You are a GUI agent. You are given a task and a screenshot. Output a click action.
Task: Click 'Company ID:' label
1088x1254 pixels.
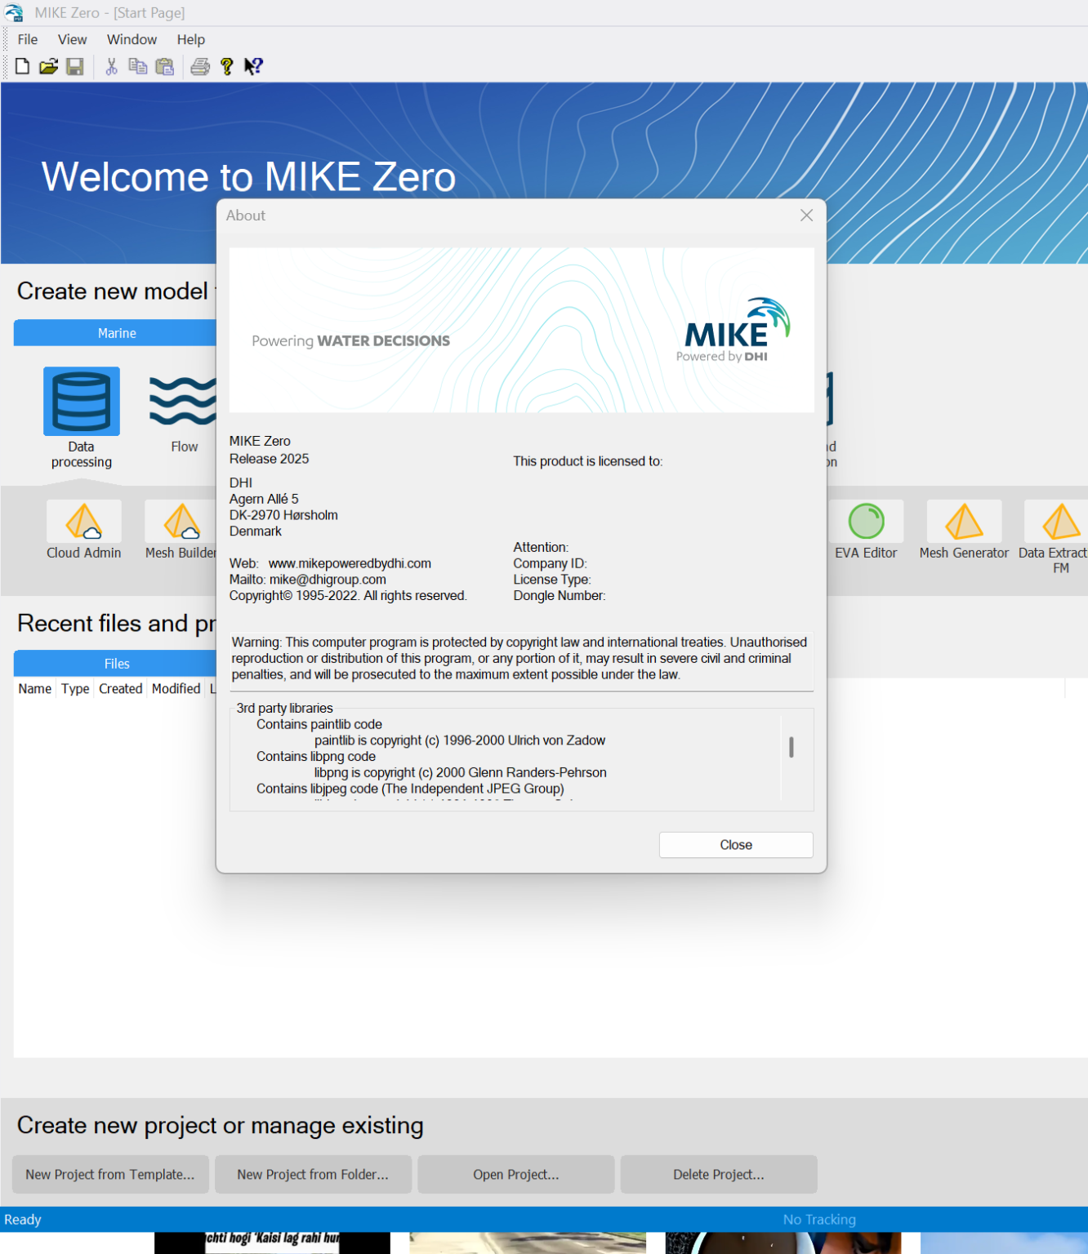click(x=550, y=563)
